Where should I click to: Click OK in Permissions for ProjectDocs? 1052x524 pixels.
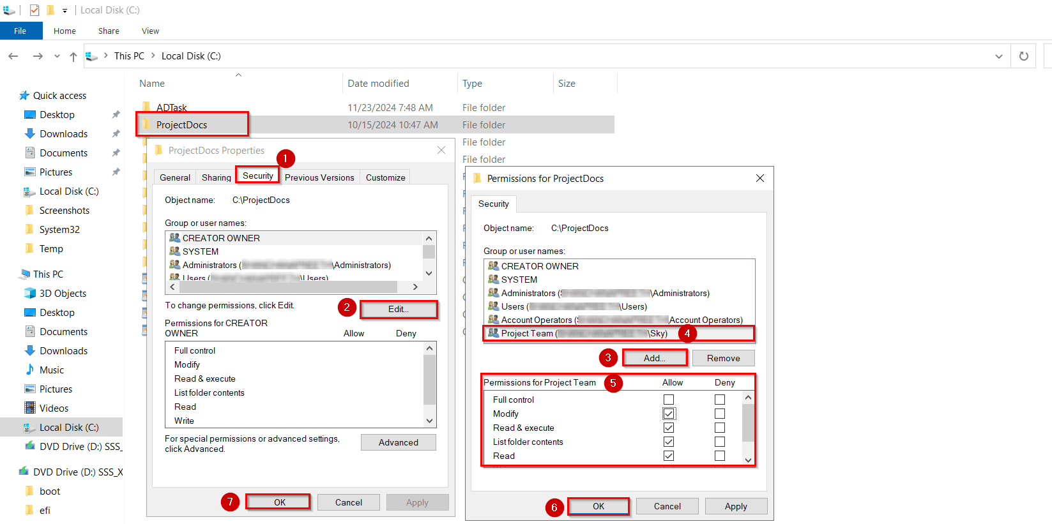(598, 506)
